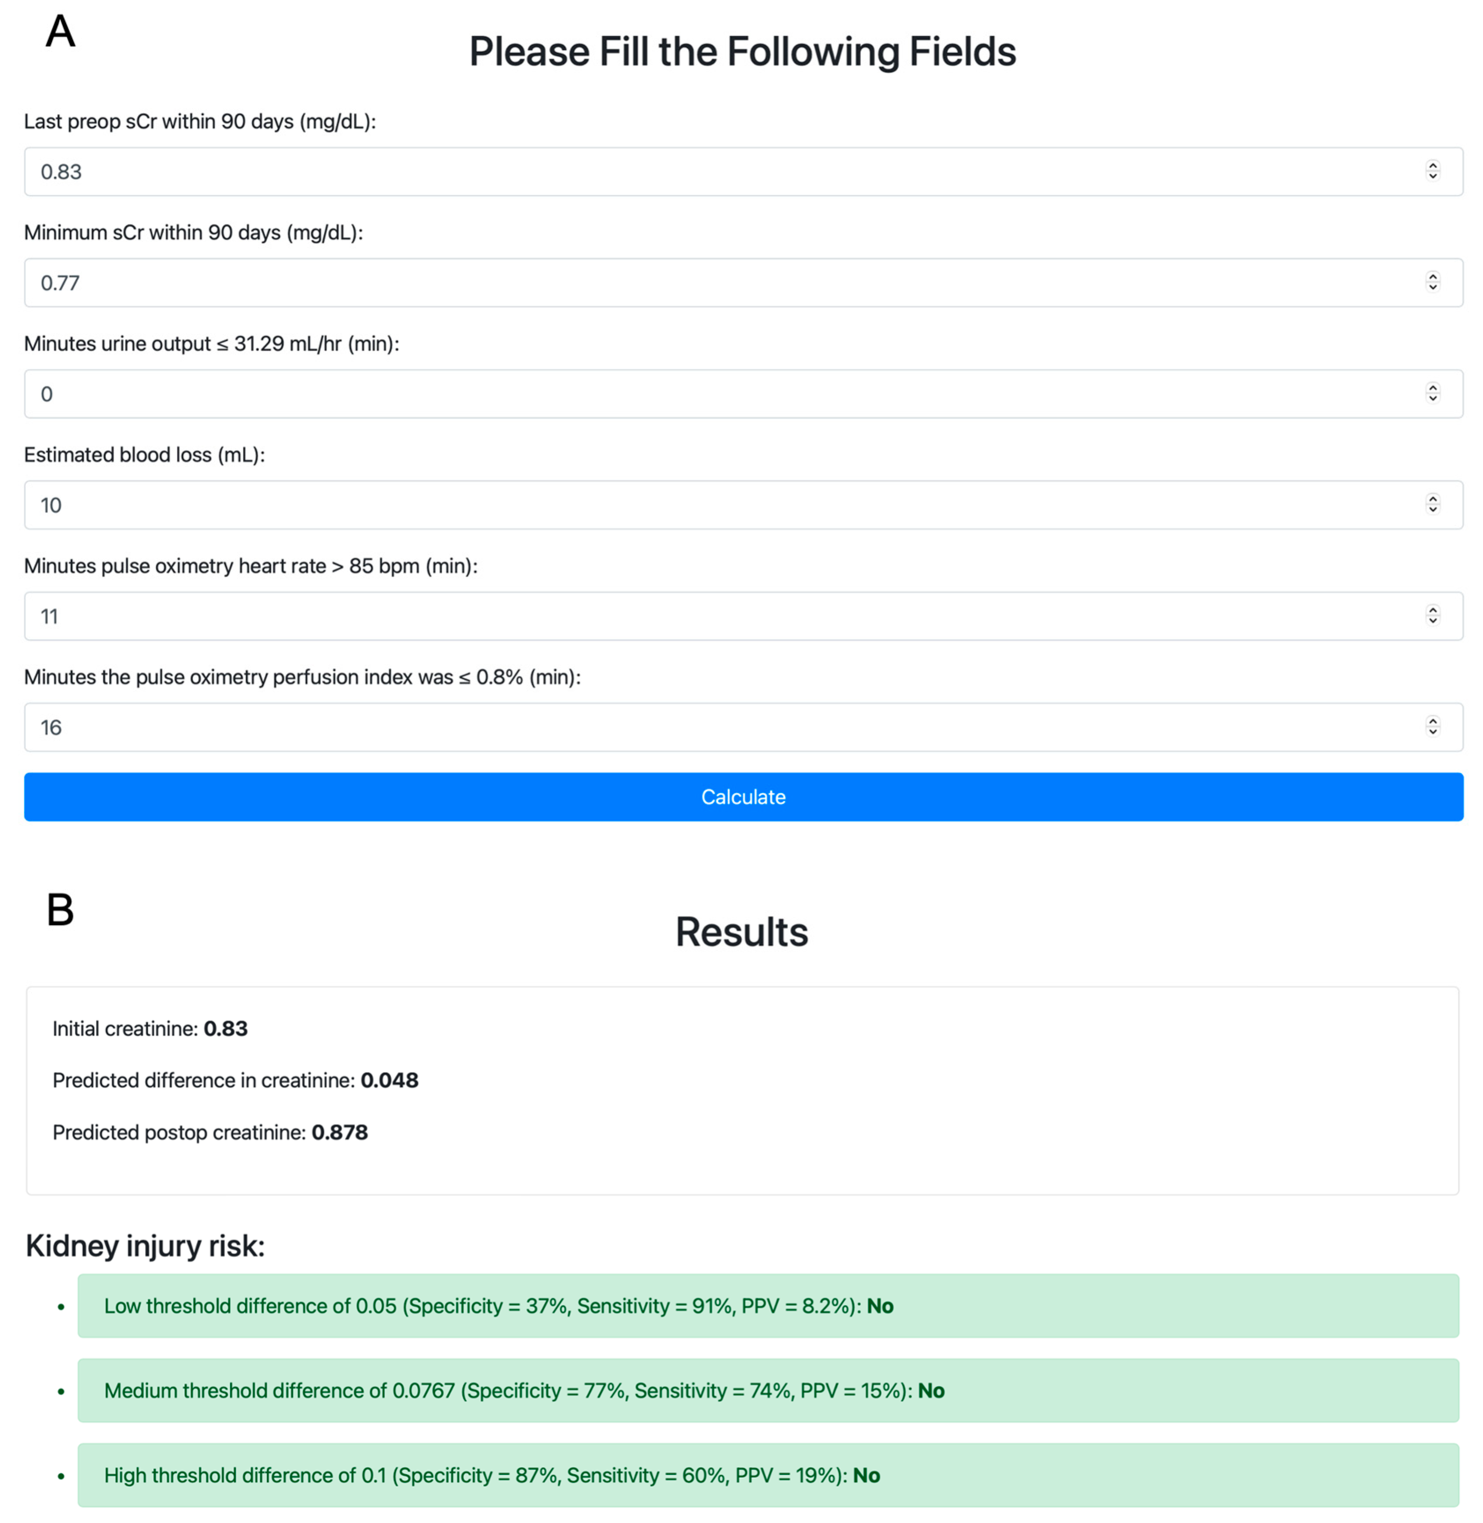This screenshot has height=1523, width=1483.
Task: Click stepper arrows on Minimum sCr field
Action: coord(1432,282)
